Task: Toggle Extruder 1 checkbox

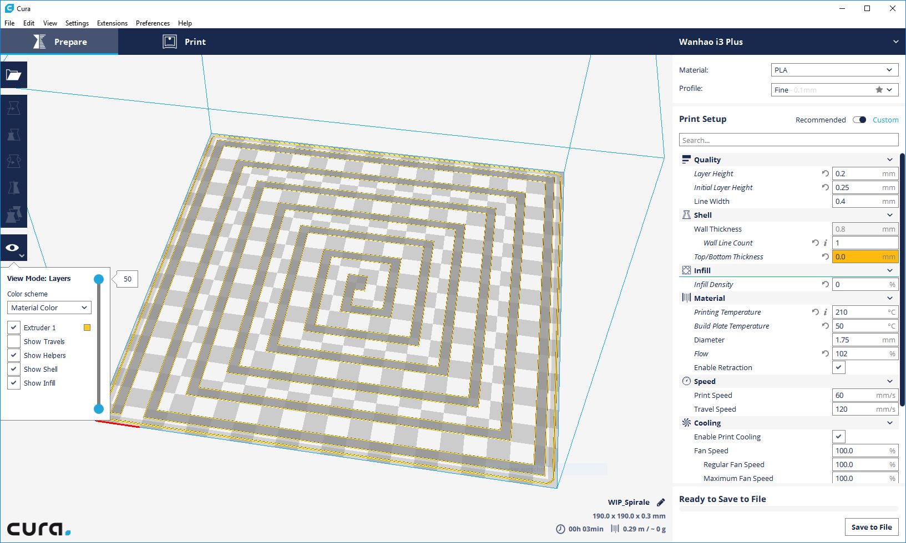Action: point(14,327)
